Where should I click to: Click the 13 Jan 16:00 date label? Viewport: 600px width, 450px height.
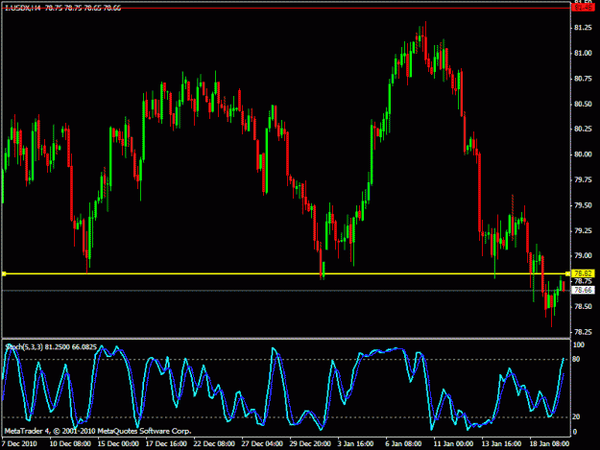click(501, 444)
